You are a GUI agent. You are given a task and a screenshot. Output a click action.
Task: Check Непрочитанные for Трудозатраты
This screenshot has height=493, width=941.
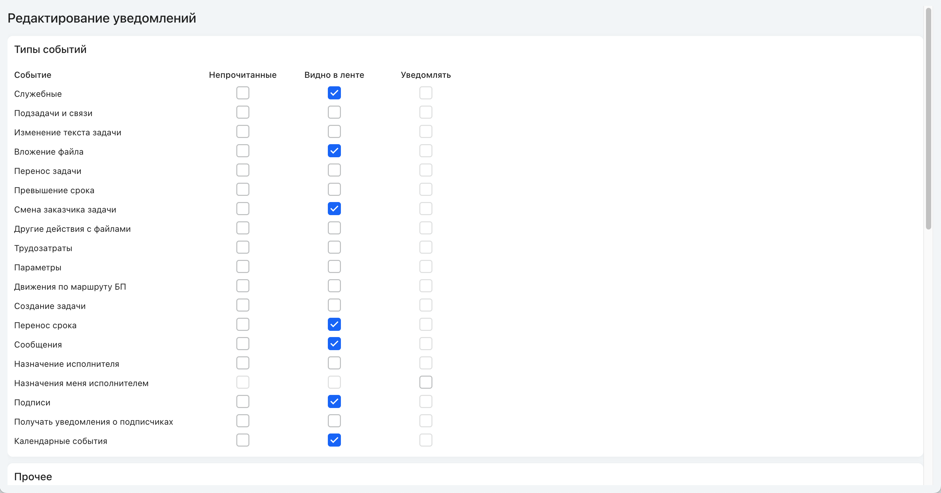tap(243, 247)
